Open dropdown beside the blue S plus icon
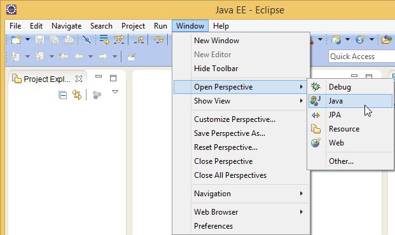The height and width of the screenshot is (235, 395). (x=371, y=39)
